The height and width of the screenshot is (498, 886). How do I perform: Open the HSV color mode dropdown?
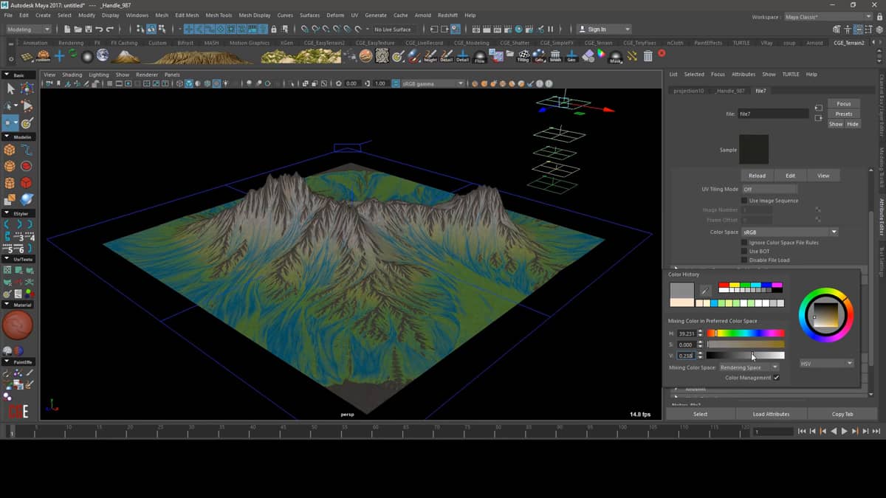[827, 363]
